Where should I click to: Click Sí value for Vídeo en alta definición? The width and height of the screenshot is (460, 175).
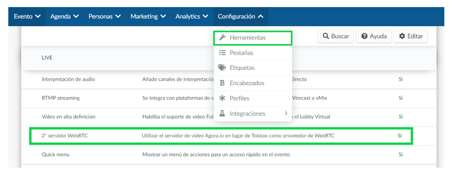(x=401, y=117)
